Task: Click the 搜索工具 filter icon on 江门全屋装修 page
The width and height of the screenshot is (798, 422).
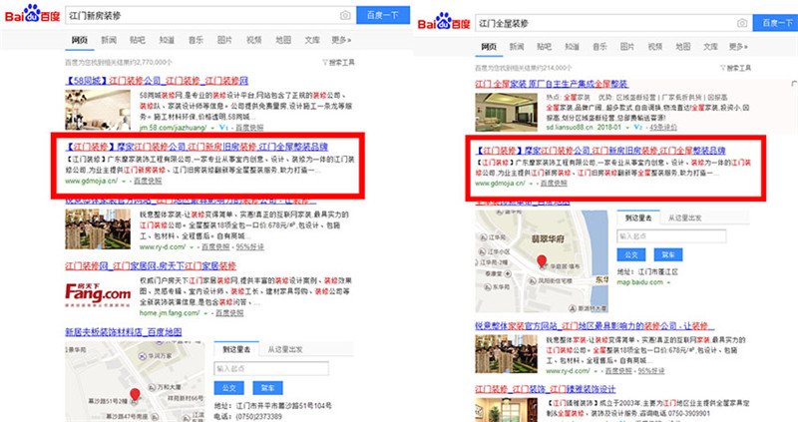Action: click(x=722, y=68)
